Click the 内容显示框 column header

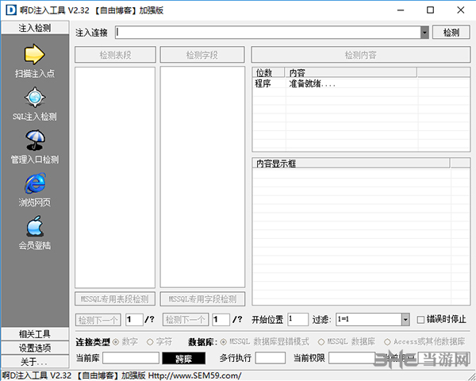pyautogui.click(x=351, y=164)
